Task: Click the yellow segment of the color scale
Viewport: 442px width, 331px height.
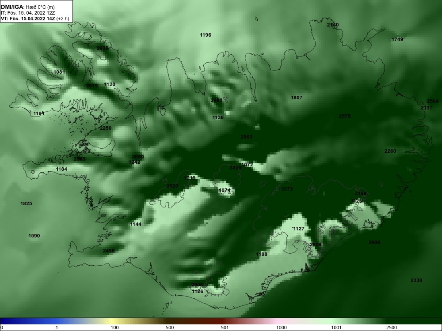Action: click(x=113, y=321)
